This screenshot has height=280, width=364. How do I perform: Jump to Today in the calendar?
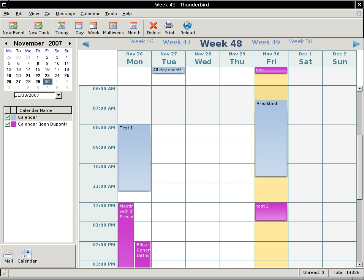pyautogui.click(x=62, y=28)
